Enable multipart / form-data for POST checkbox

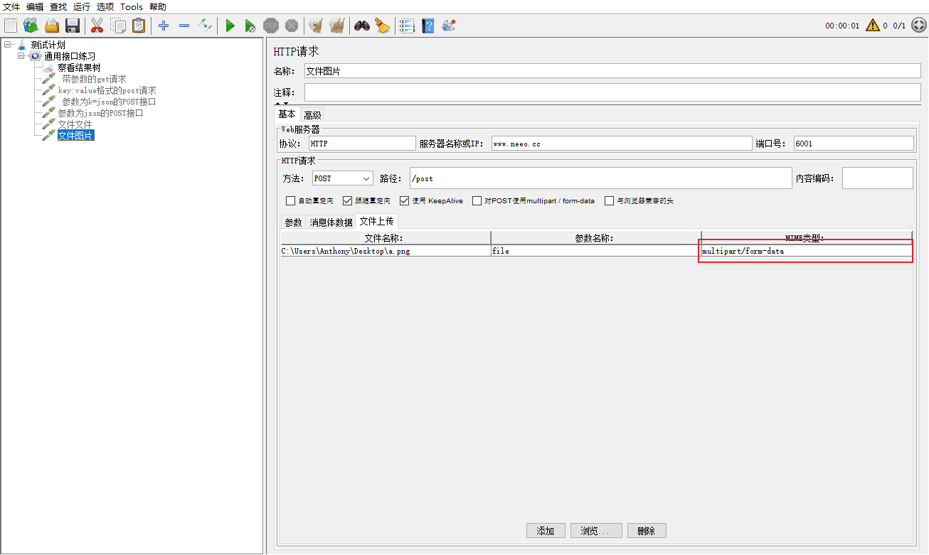coord(477,201)
